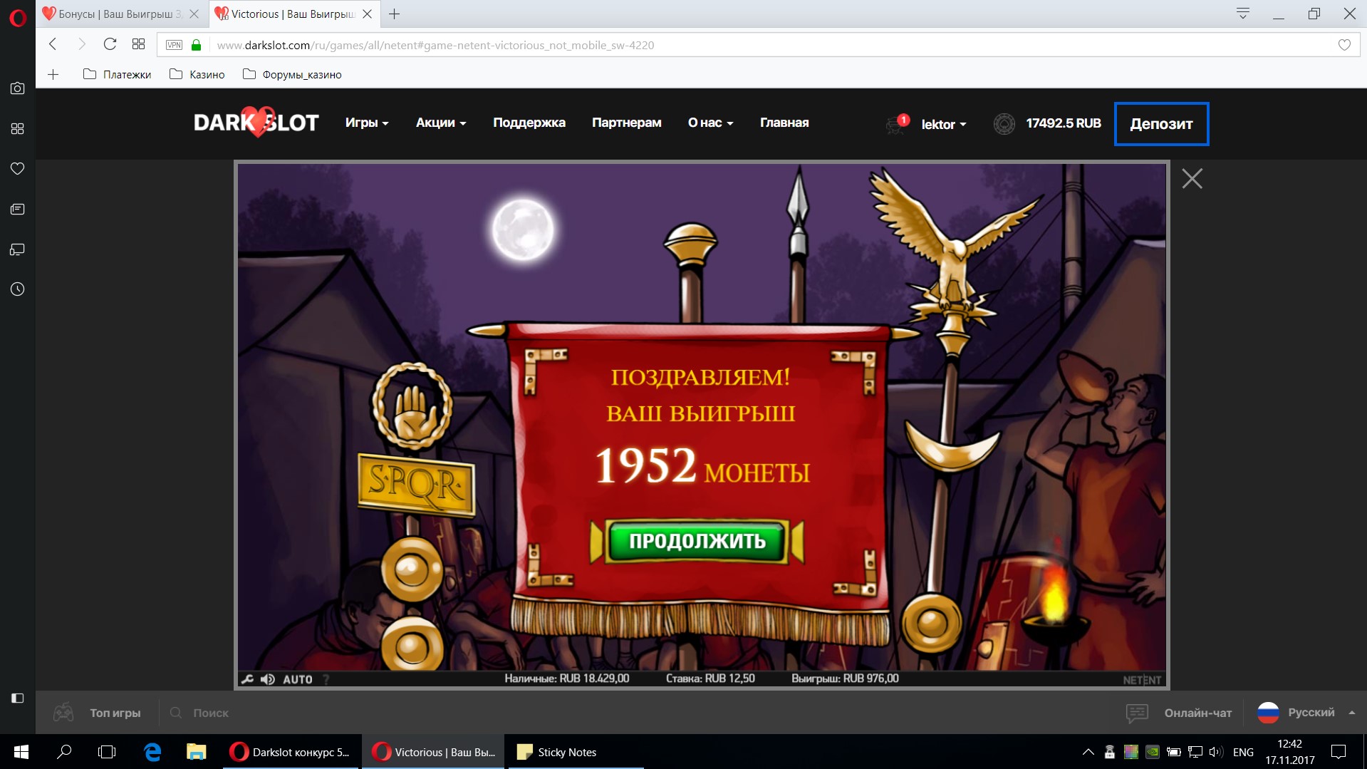Click the ENG input language indicator
The height and width of the screenshot is (769, 1367).
[1243, 752]
